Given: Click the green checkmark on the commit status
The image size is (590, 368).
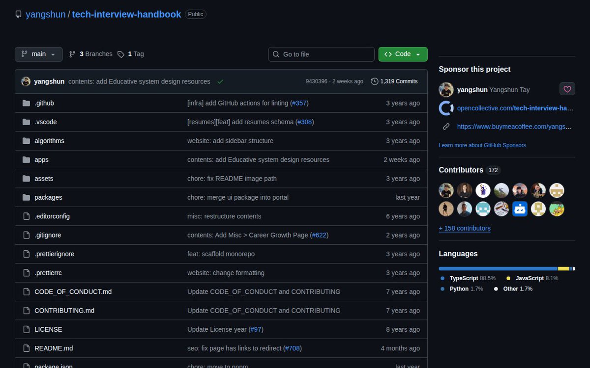Looking at the screenshot, I should click(220, 81).
